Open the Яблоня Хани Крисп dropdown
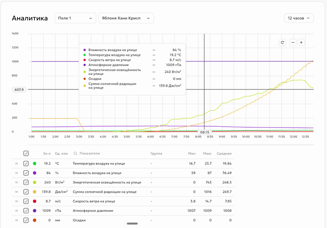Viewport: 327px width, 228px height. click(126, 18)
